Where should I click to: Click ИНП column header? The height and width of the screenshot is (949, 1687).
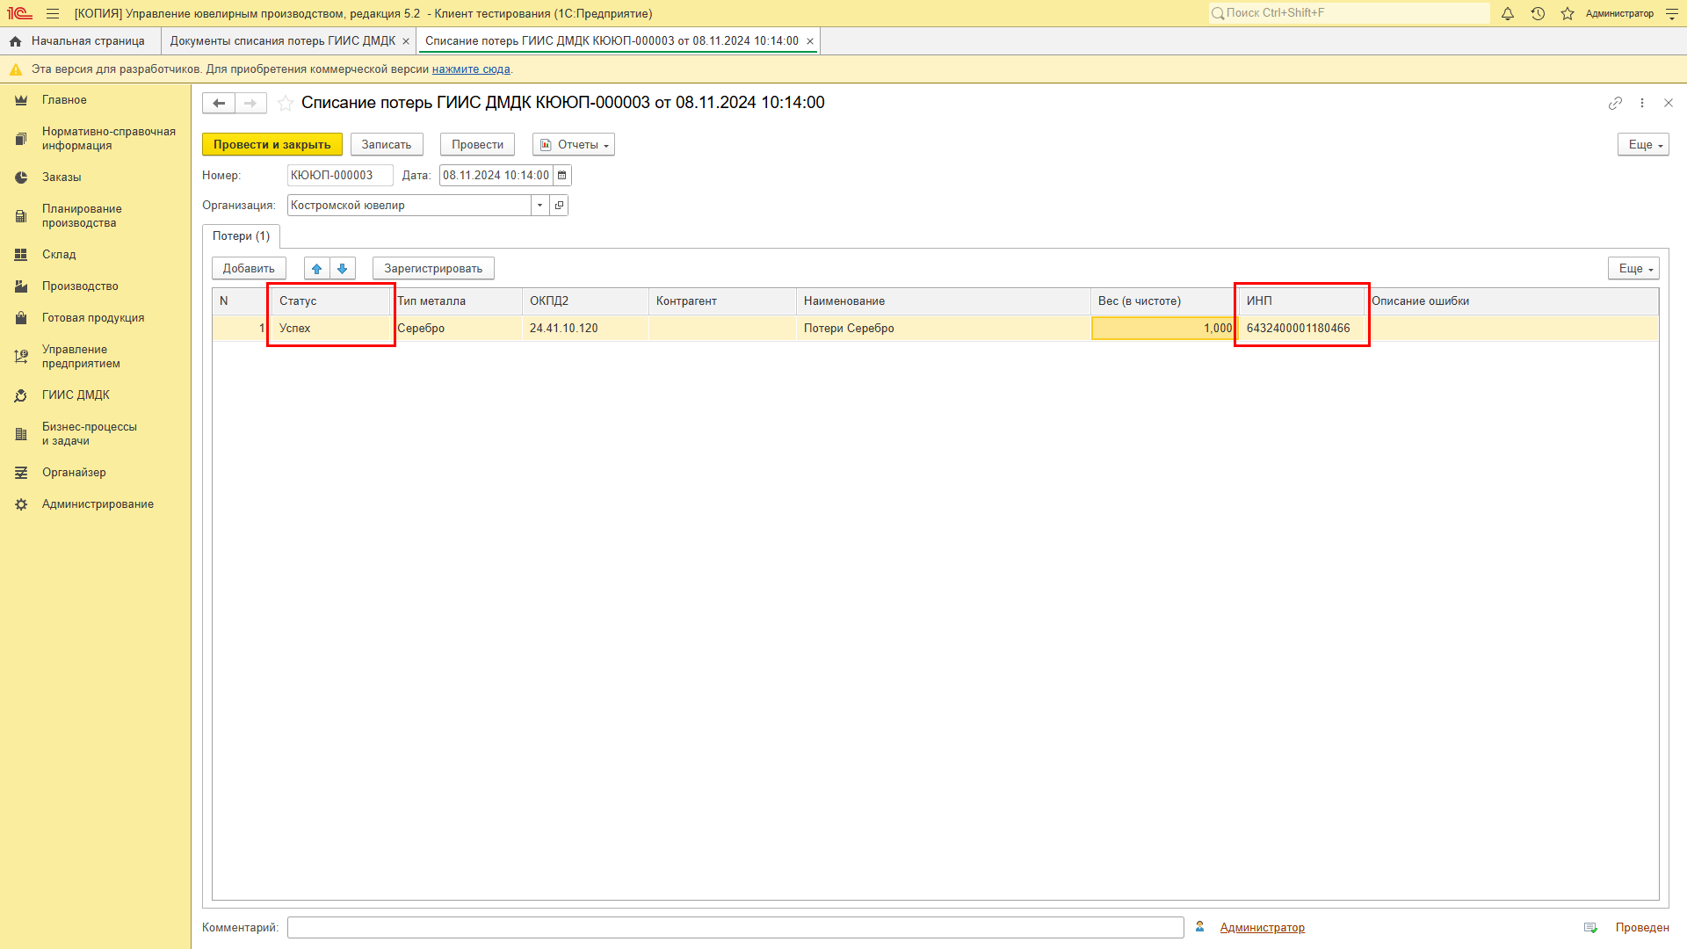(x=1301, y=301)
